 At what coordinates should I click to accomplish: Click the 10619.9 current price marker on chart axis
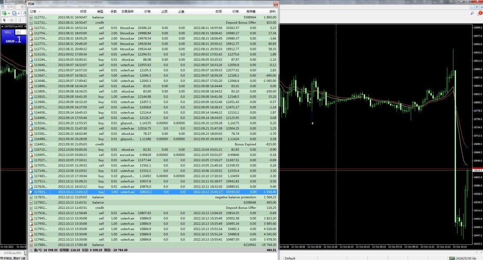(477, 170)
